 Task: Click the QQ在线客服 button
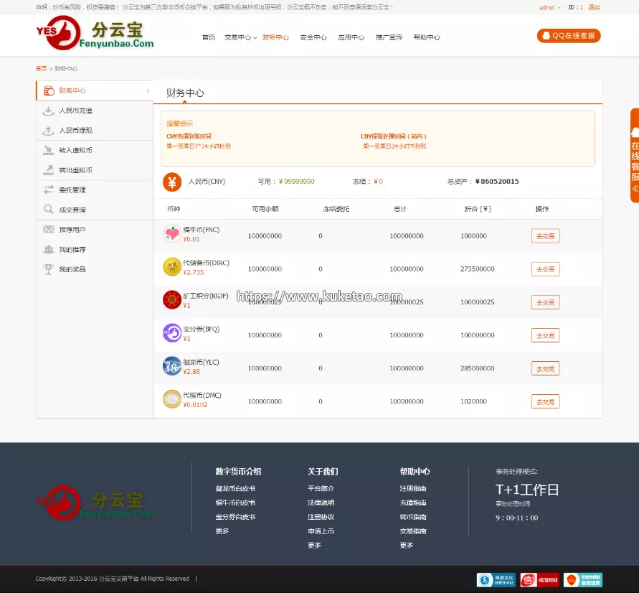[569, 36]
